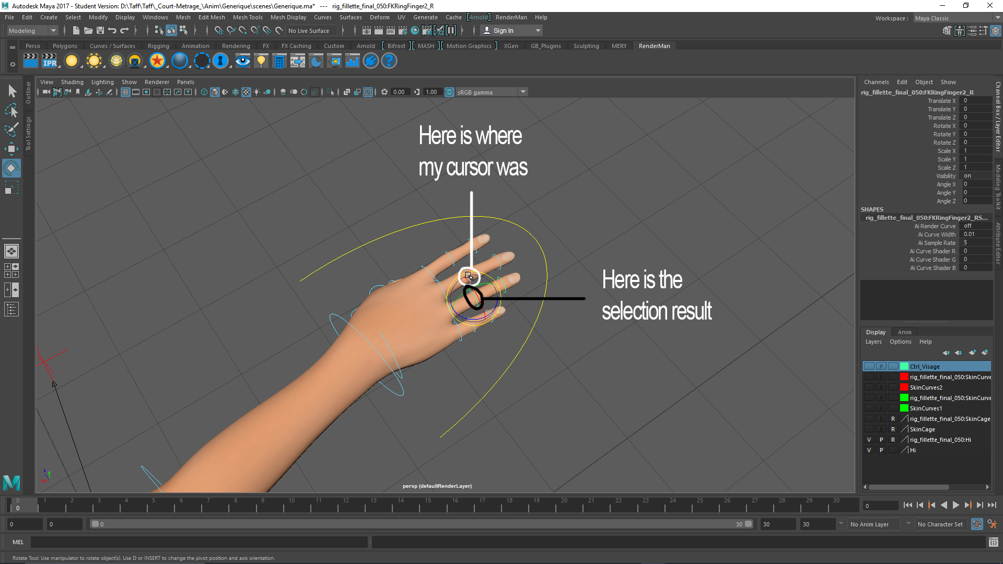Screen dimensions: 1003x564
Task: Activate Wireframe on Shaded in viewport toolbar
Action: tap(236, 92)
